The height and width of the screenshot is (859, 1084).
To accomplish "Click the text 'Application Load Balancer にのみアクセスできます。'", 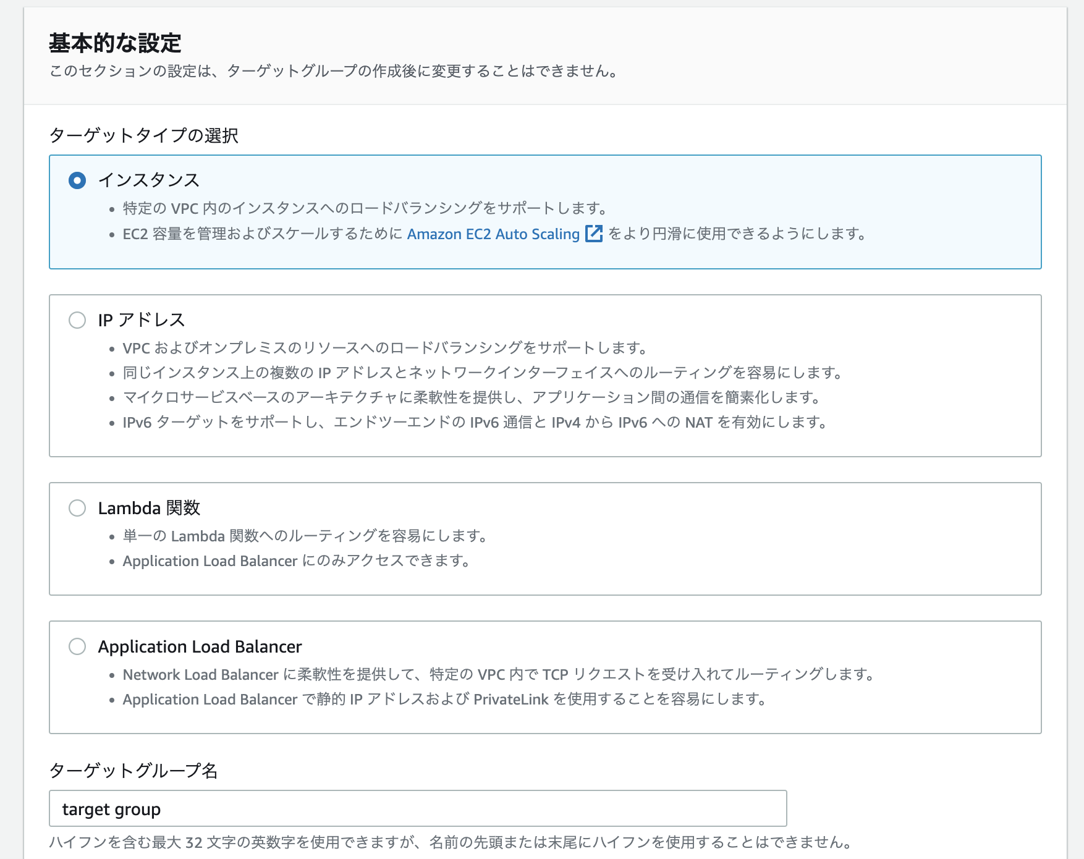I will coord(297,561).
